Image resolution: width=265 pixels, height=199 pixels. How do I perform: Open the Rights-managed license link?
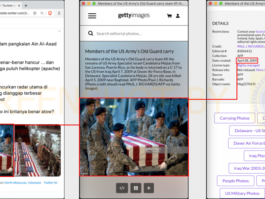point(248,65)
